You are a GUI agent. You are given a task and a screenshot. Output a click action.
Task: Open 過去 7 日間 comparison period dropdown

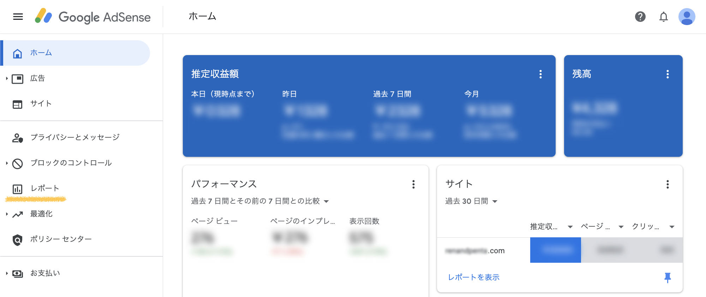click(260, 201)
